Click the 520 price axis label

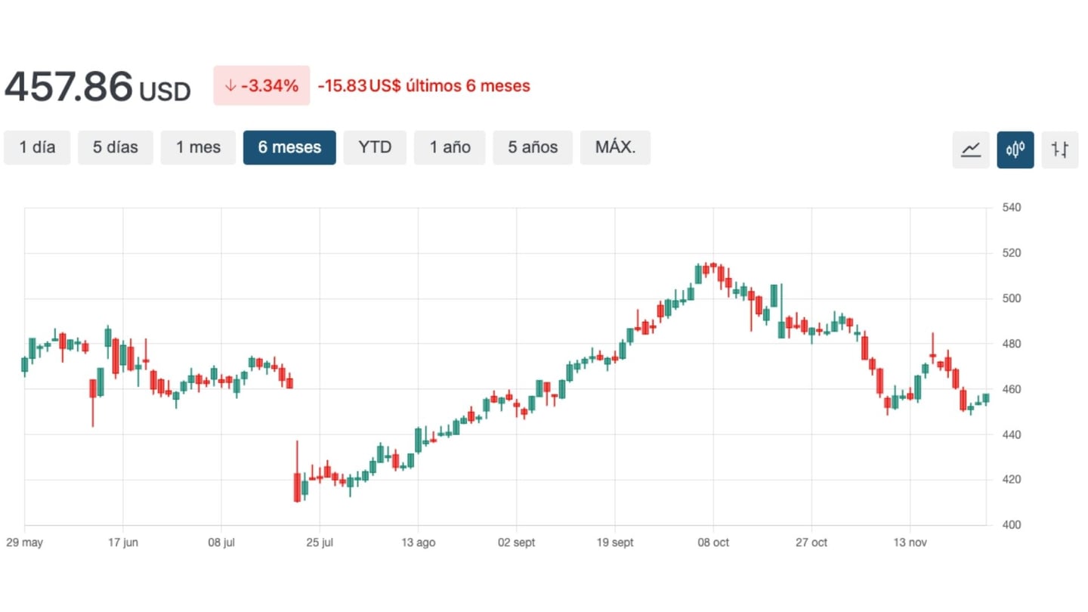click(x=1011, y=253)
